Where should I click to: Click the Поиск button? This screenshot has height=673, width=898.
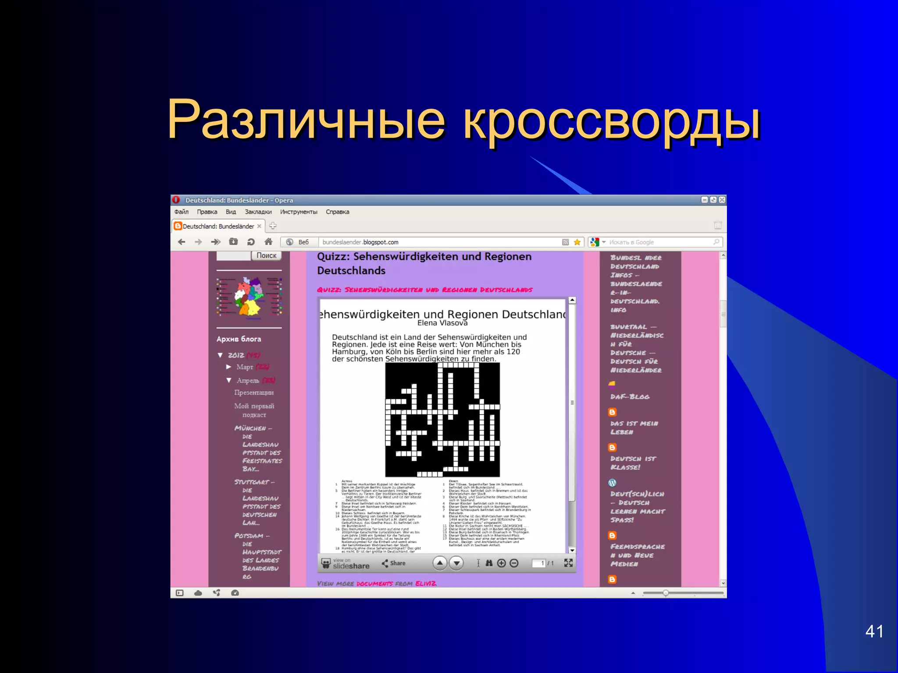(266, 255)
